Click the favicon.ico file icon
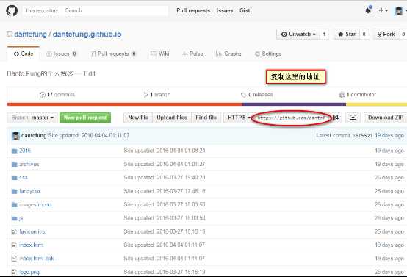This screenshot has width=407, height=277. (x=14, y=231)
